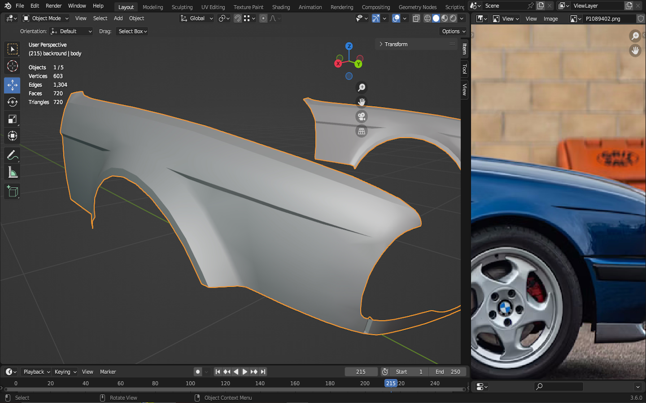This screenshot has height=403, width=646.
Task: Select the Scale tool
Action: [x=12, y=119]
